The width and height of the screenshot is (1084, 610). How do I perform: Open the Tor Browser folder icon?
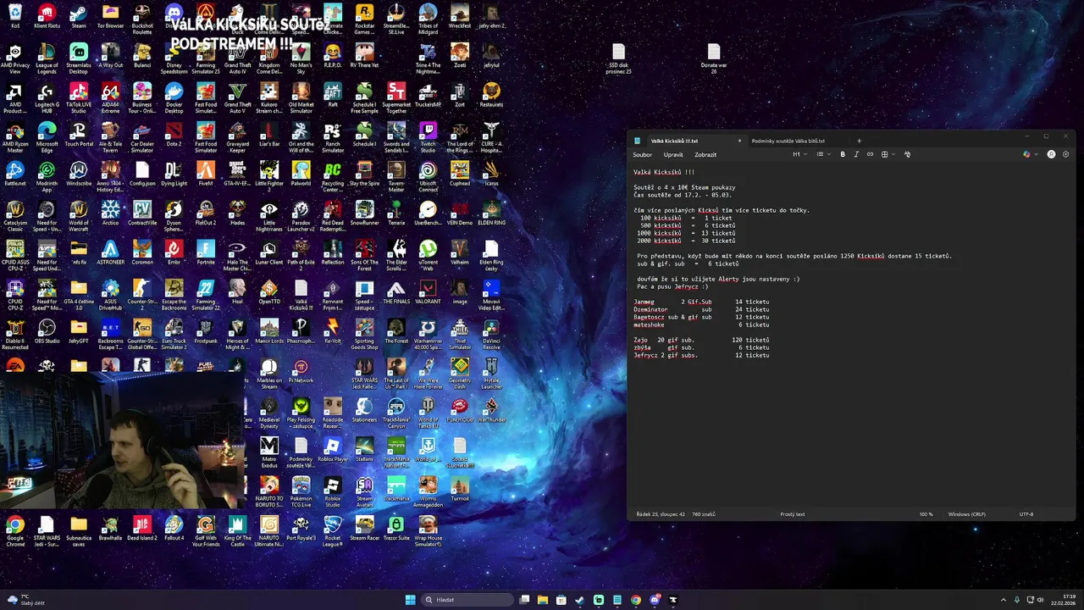click(110, 16)
